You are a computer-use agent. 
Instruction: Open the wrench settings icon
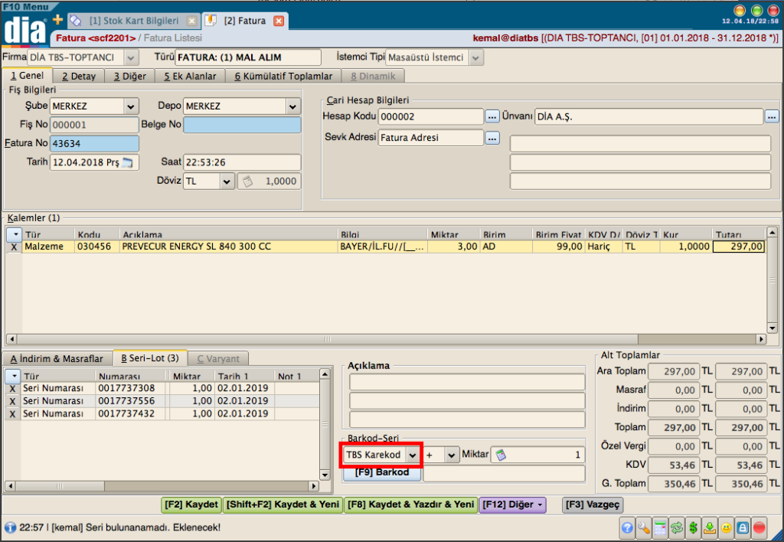[x=643, y=527]
